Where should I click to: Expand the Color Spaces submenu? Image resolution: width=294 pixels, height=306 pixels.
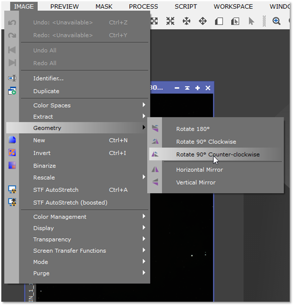click(52, 105)
